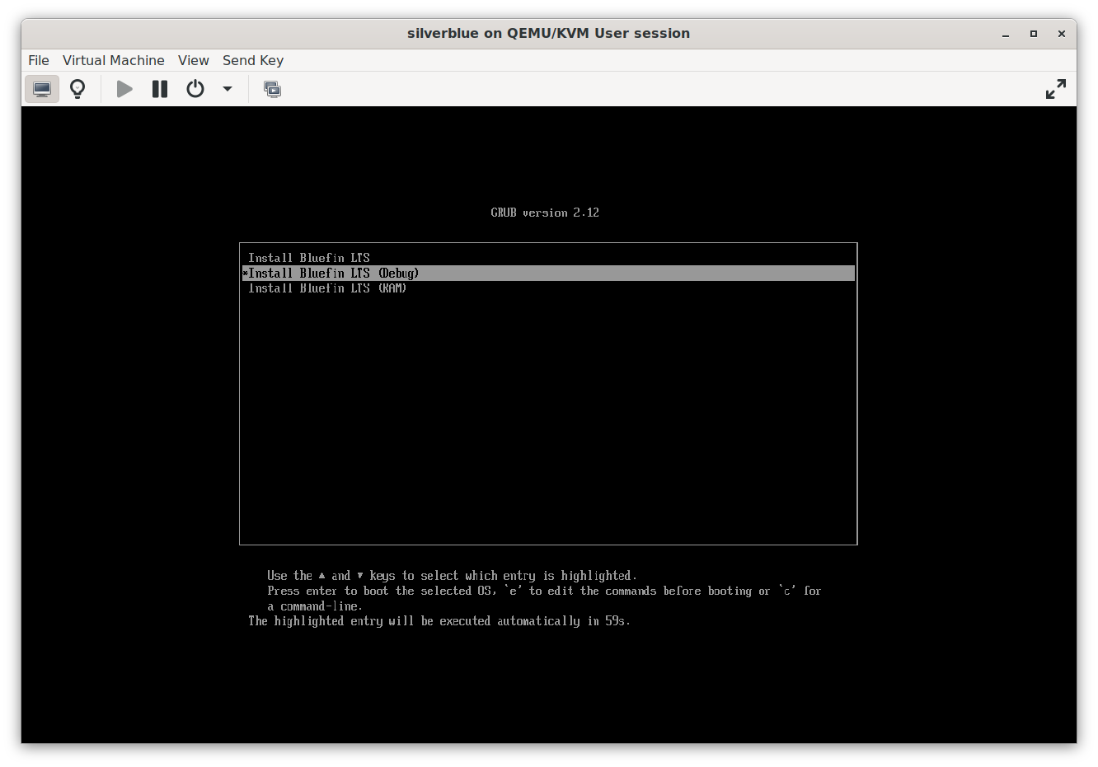Pause the virtual machine

click(x=160, y=89)
